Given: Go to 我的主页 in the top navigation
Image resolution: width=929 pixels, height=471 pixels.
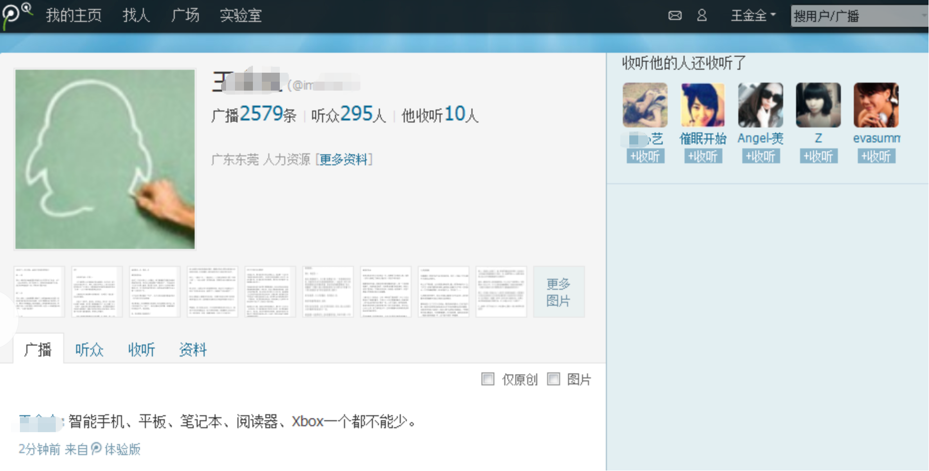Looking at the screenshot, I should [x=74, y=15].
